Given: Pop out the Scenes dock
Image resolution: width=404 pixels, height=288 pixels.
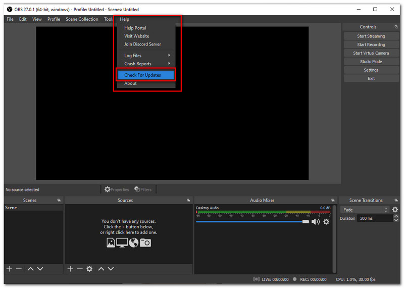Looking at the screenshot, I should coord(59,200).
